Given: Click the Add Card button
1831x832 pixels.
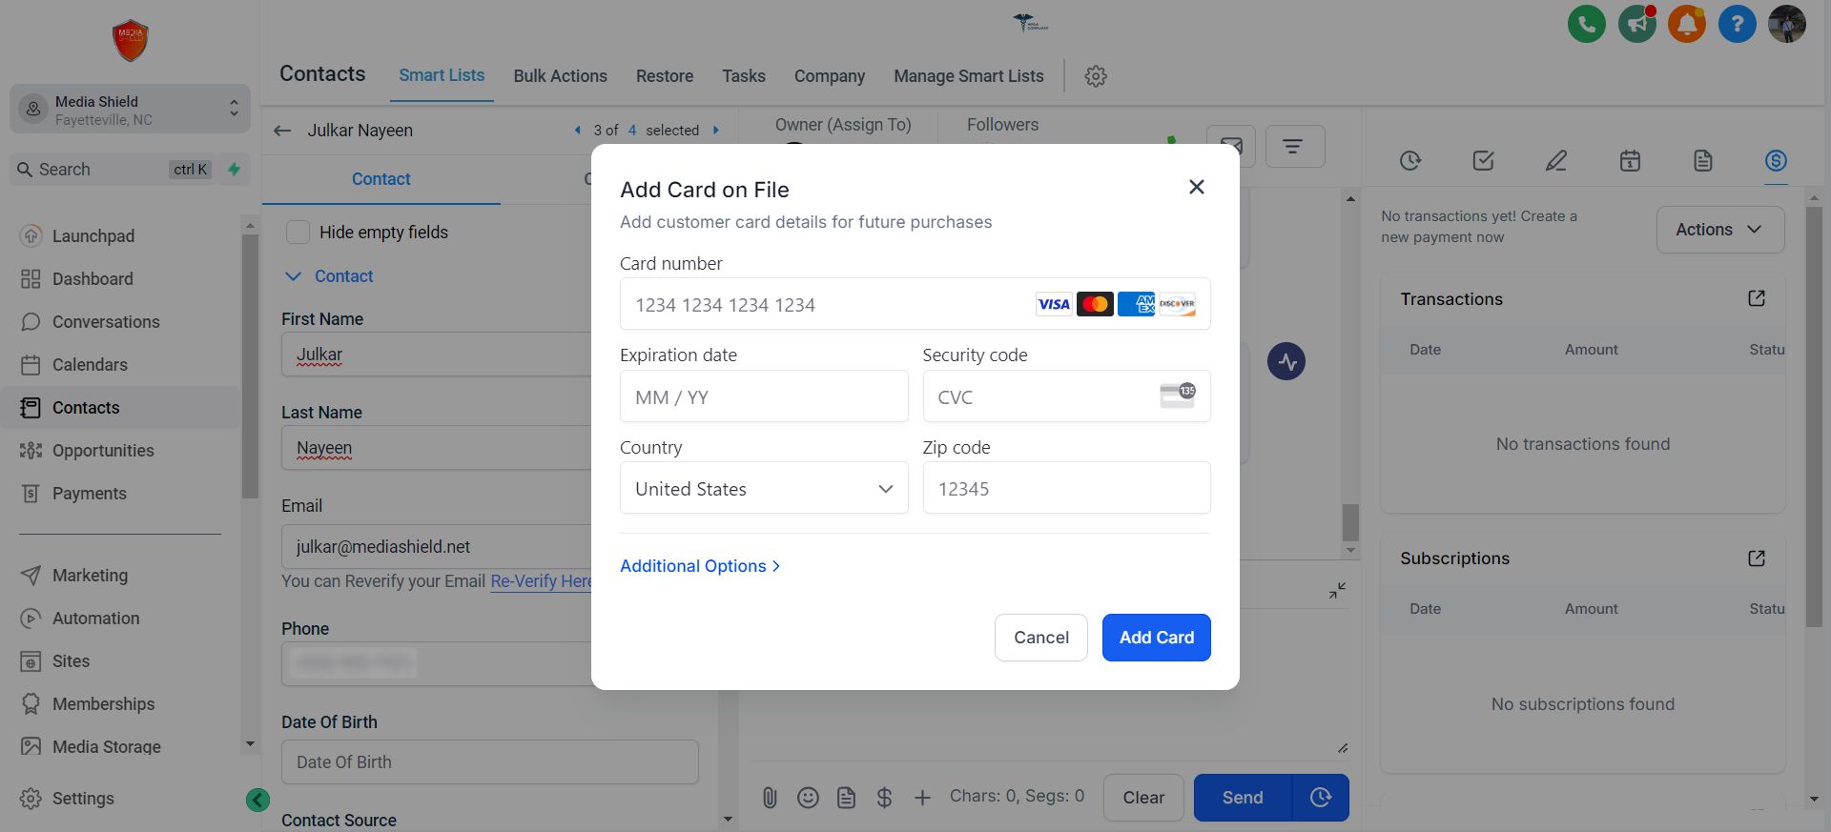Looking at the screenshot, I should coord(1156,638).
